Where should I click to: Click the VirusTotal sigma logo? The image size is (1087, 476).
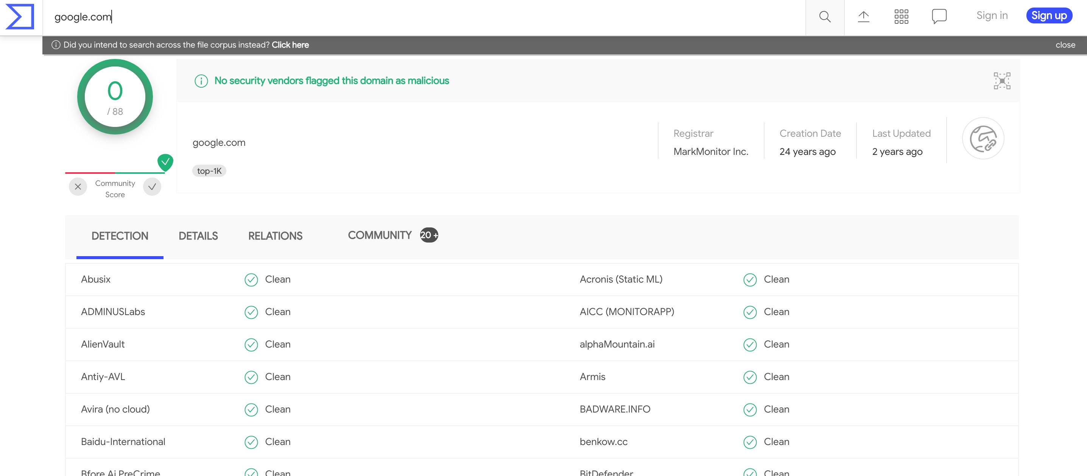20,17
